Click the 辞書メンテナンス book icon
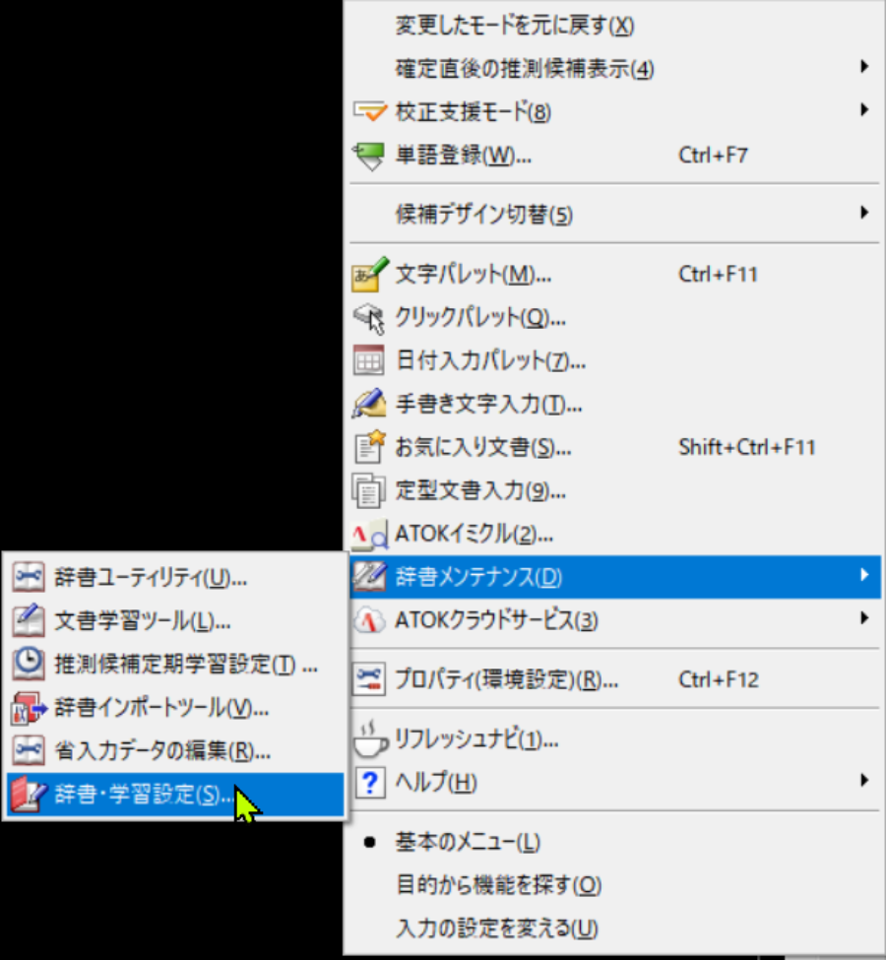Image resolution: width=886 pixels, height=960 pixels. pyautogui.click(x=369, y=577)
